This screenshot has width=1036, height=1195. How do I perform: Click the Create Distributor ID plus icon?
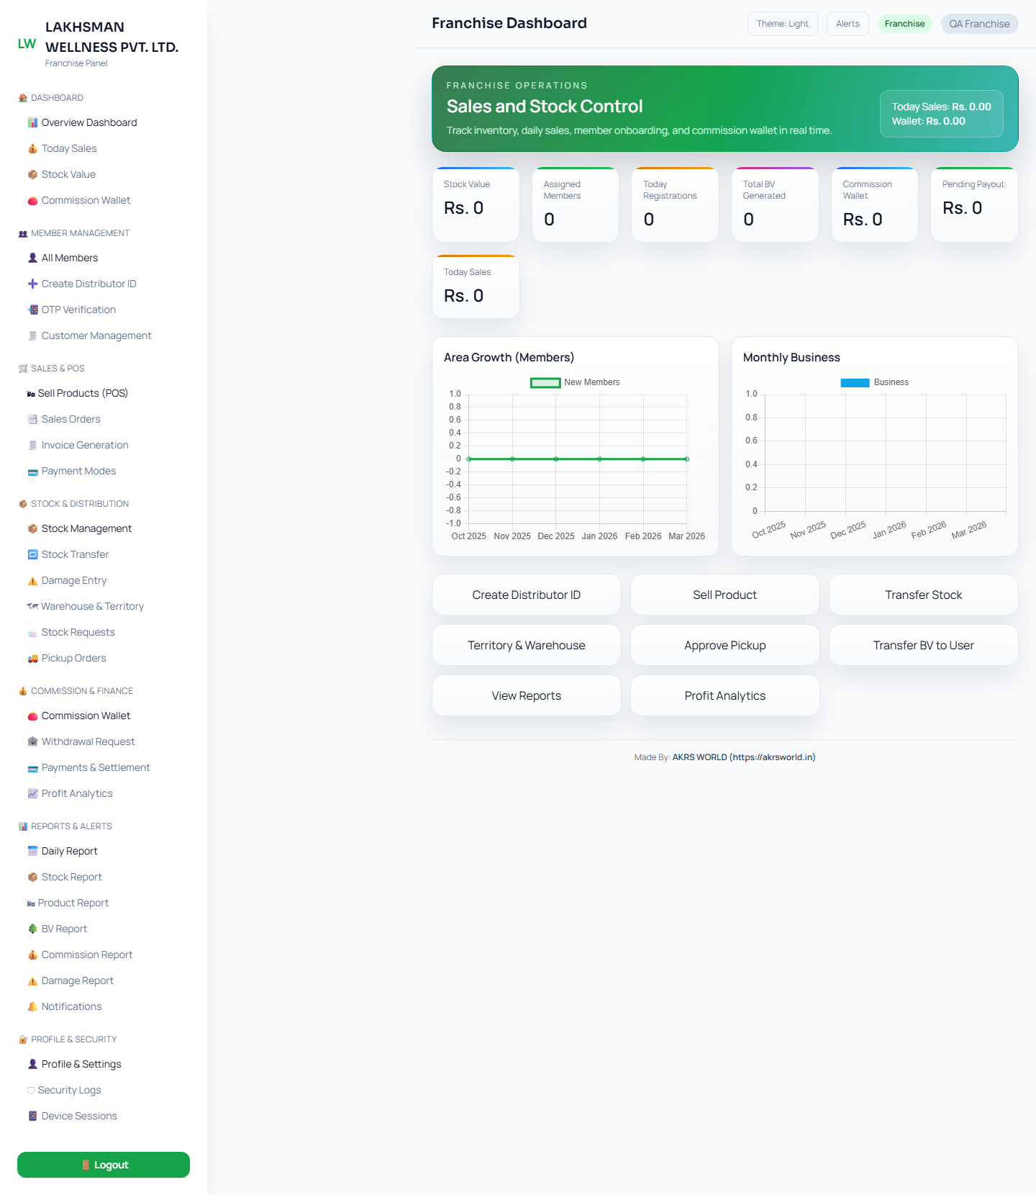point(32,284)
